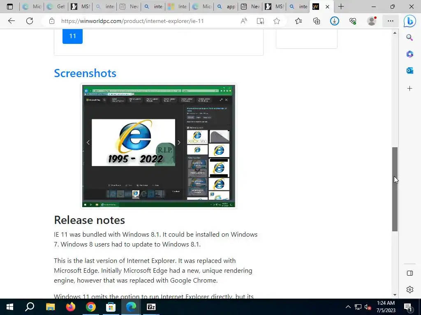Toggle the sidebar hide button

tap(410, 273)
